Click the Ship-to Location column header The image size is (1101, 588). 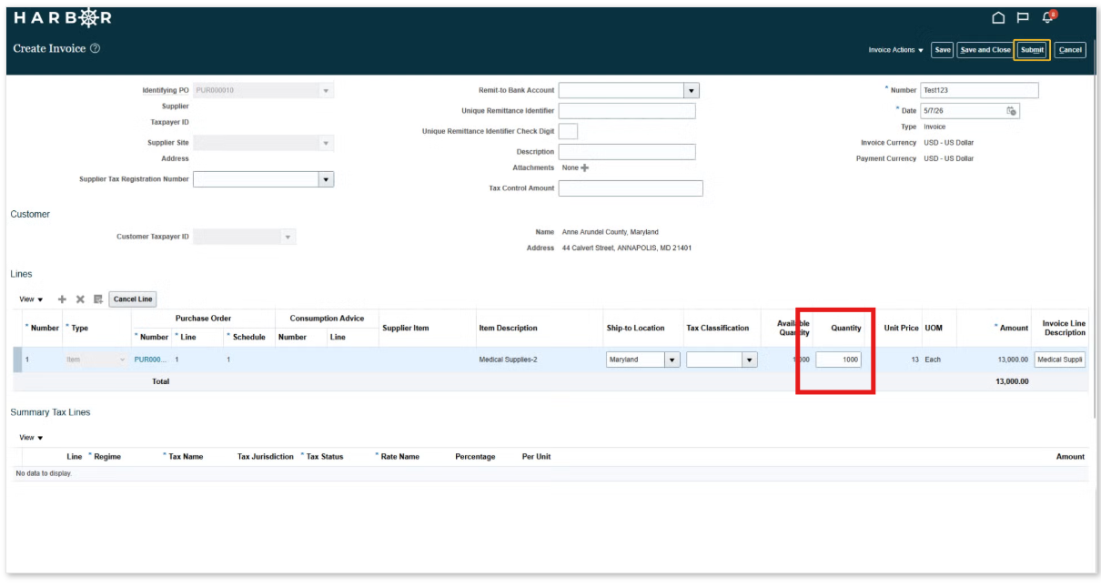click(635, 328)
